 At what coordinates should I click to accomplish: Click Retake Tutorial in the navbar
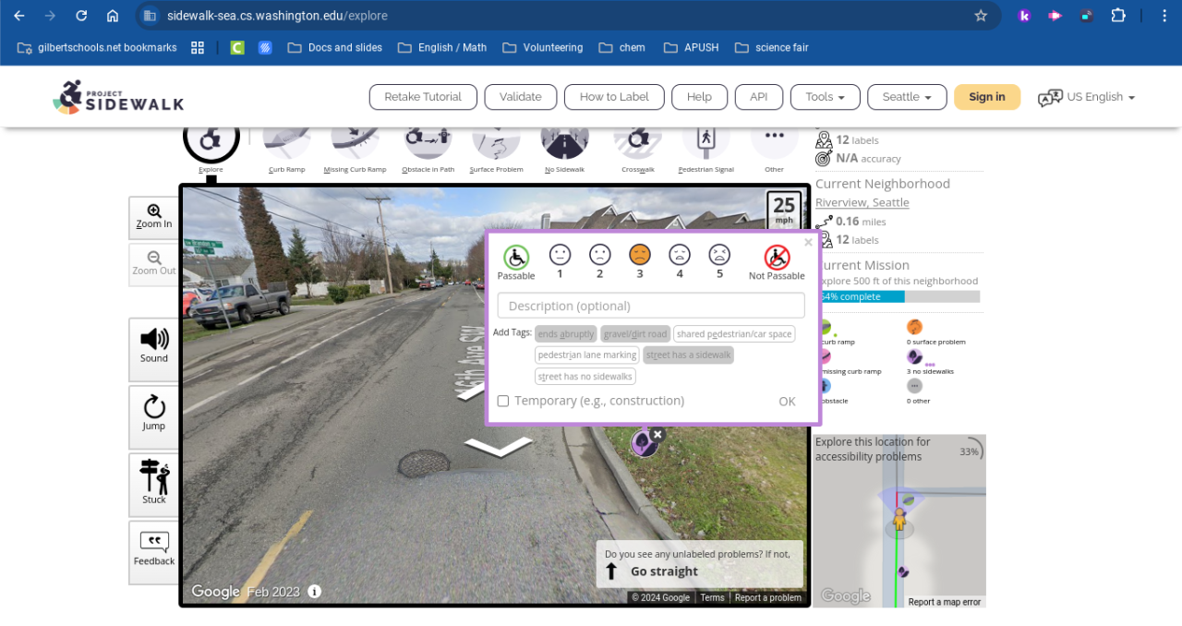tap(423, 97)
